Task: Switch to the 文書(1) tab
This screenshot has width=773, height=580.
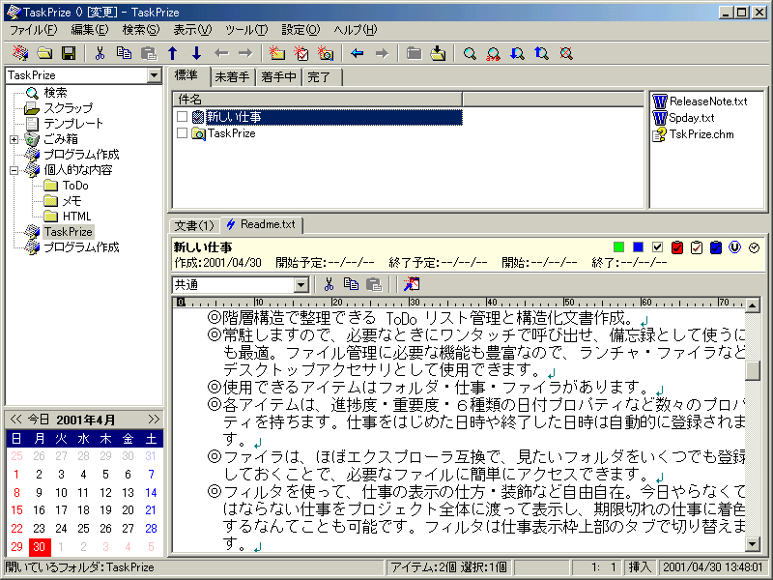Action: click(x=194, y=225)
